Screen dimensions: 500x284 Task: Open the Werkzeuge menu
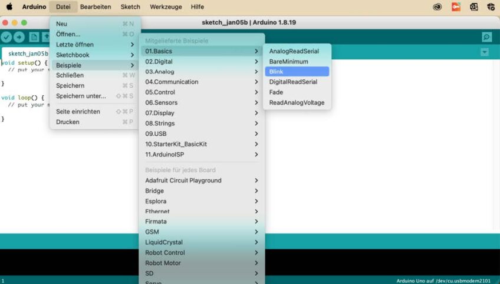pyautogui.click(x=166, y=7)
